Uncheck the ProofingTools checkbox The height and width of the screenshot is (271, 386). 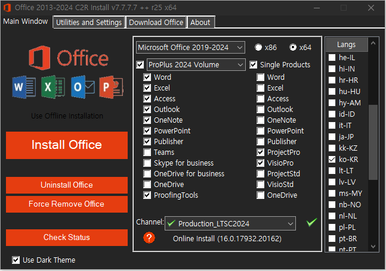[147, 195]
